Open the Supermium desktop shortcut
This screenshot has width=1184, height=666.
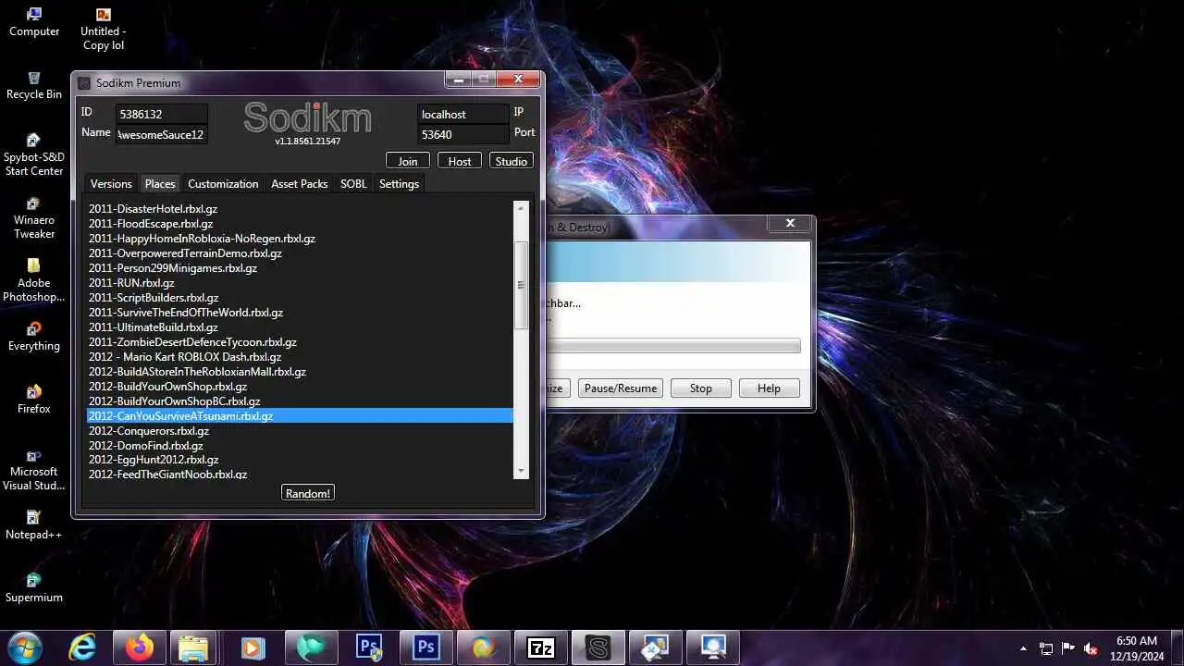pos(34,588)
